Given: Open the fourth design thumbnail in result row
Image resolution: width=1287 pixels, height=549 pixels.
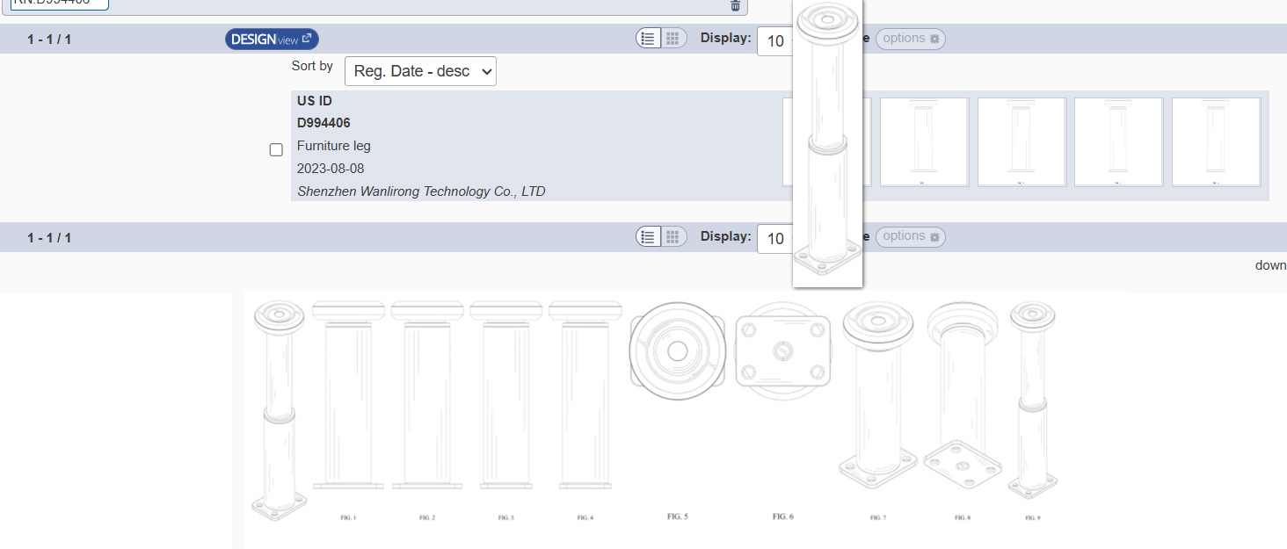Looking at the screenshot, I should 1118,141.
